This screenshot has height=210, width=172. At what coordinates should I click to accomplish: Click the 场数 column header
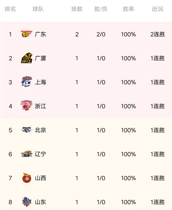coord(77,9)
